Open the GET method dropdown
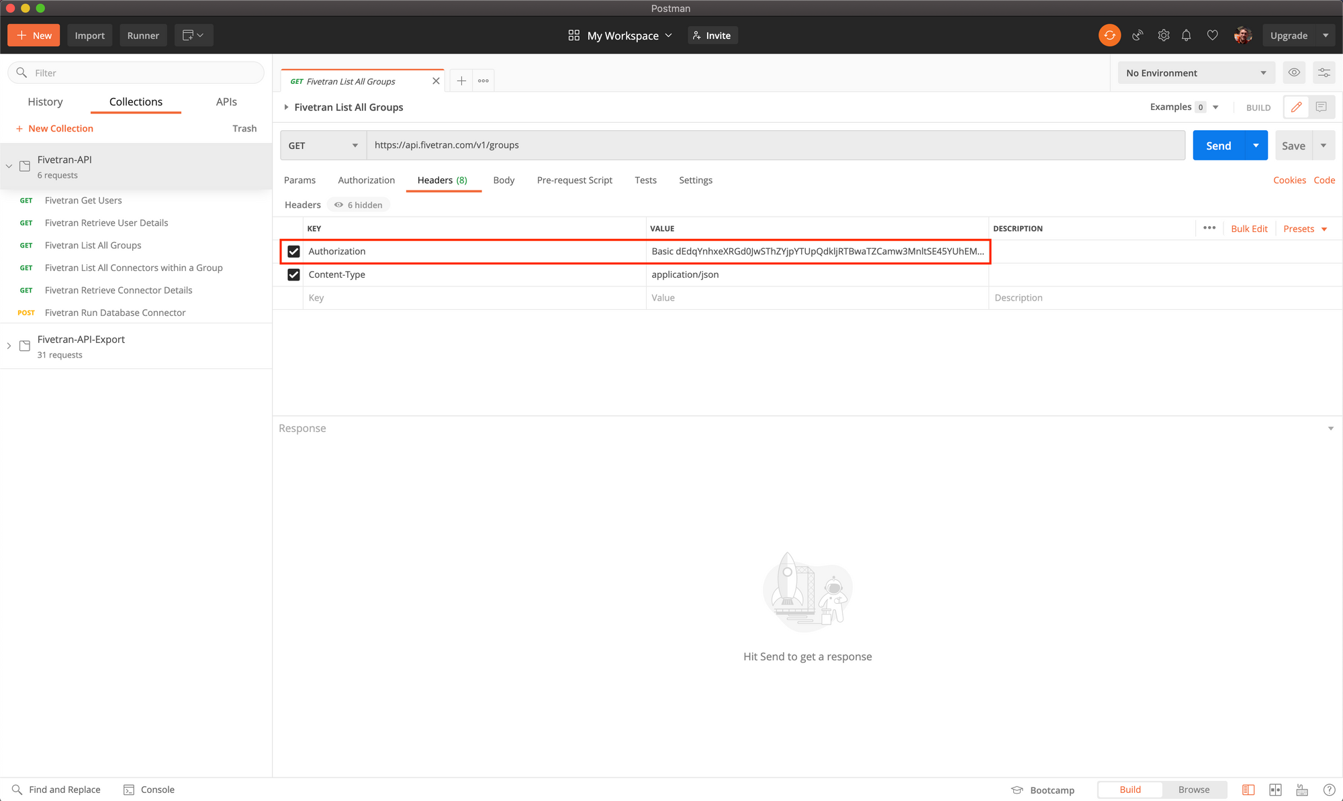The height and width of the screenshot is (801, 1343). (323, 146)
